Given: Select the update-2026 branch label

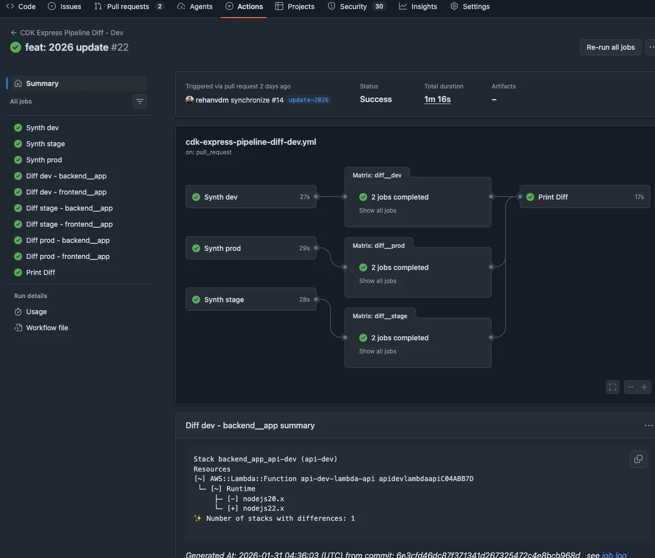Looking at the screenshot, I should point(308,100).
